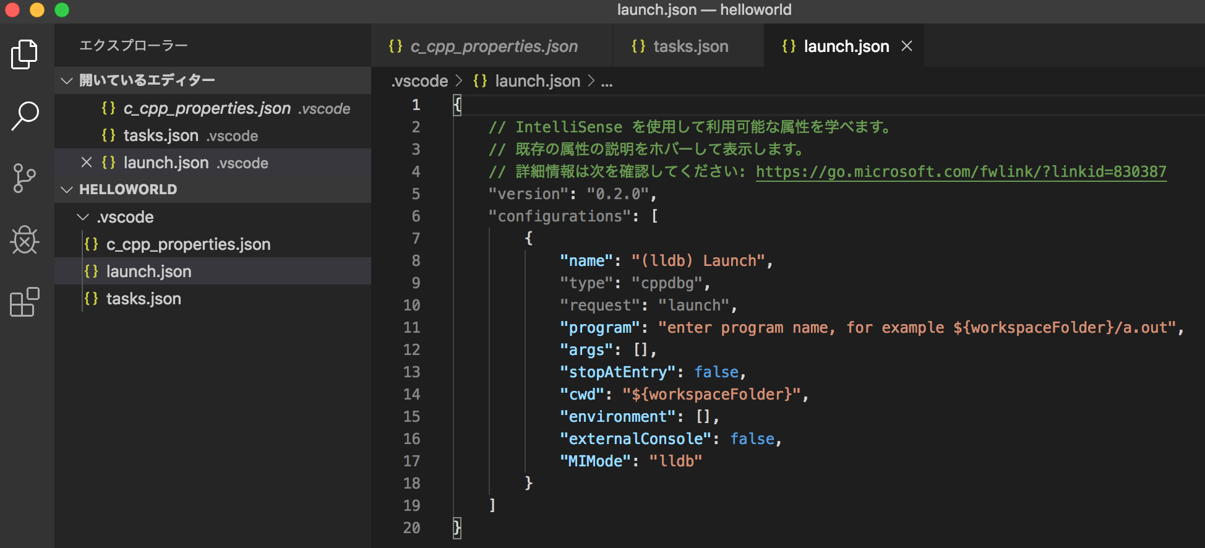
Task: Click the "launch" request value
Action: [693, 305]
